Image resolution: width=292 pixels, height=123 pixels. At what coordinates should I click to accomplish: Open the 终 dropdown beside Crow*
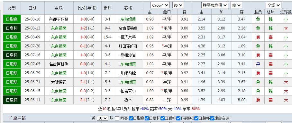[x=178, y=5]
